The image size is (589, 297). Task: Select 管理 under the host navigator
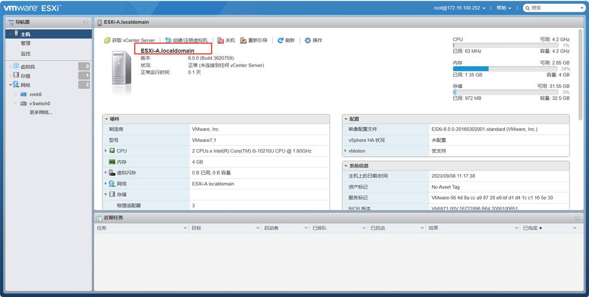coord(26,43)
